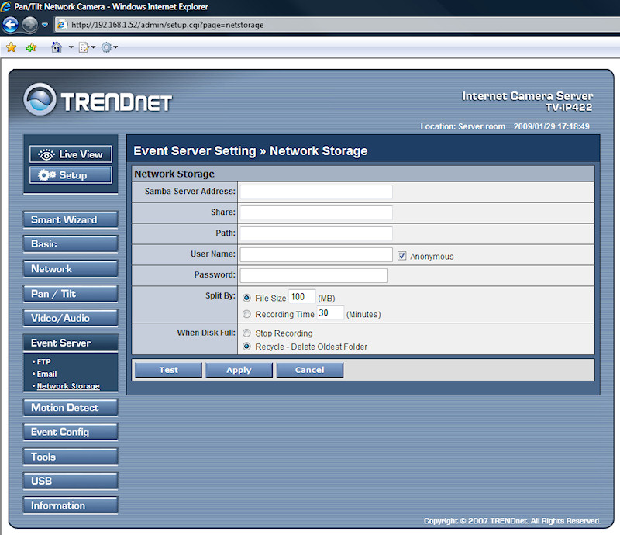Click the Page icon in toolbar

pyautogui.click(x=83, y=47)
